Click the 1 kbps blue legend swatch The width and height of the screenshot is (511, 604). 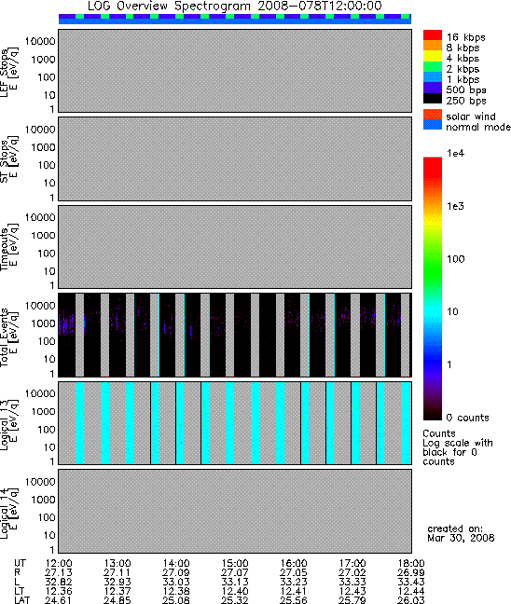click(x=433, y=77)
